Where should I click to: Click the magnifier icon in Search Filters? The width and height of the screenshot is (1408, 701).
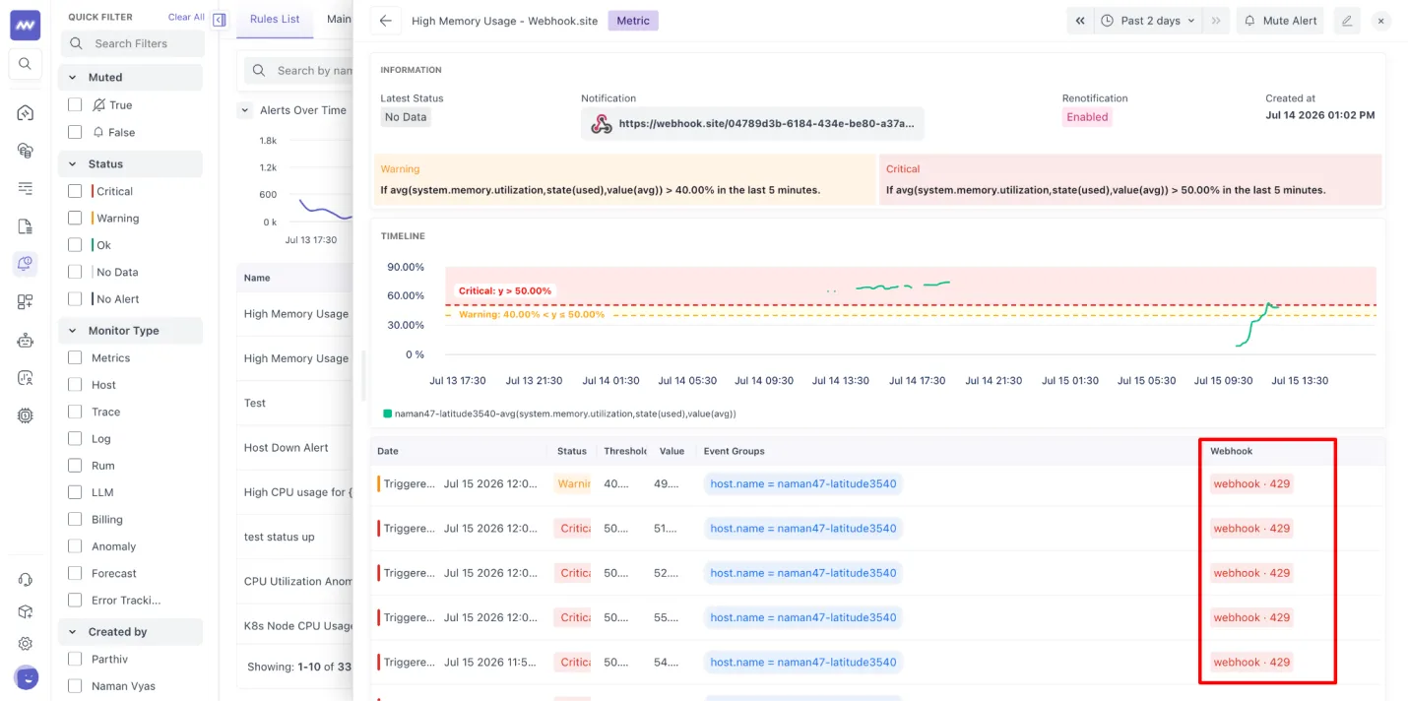click(78, 43)
